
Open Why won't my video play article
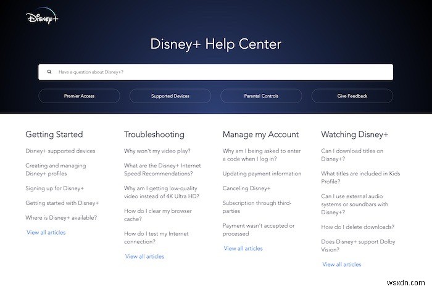(157, 151)
